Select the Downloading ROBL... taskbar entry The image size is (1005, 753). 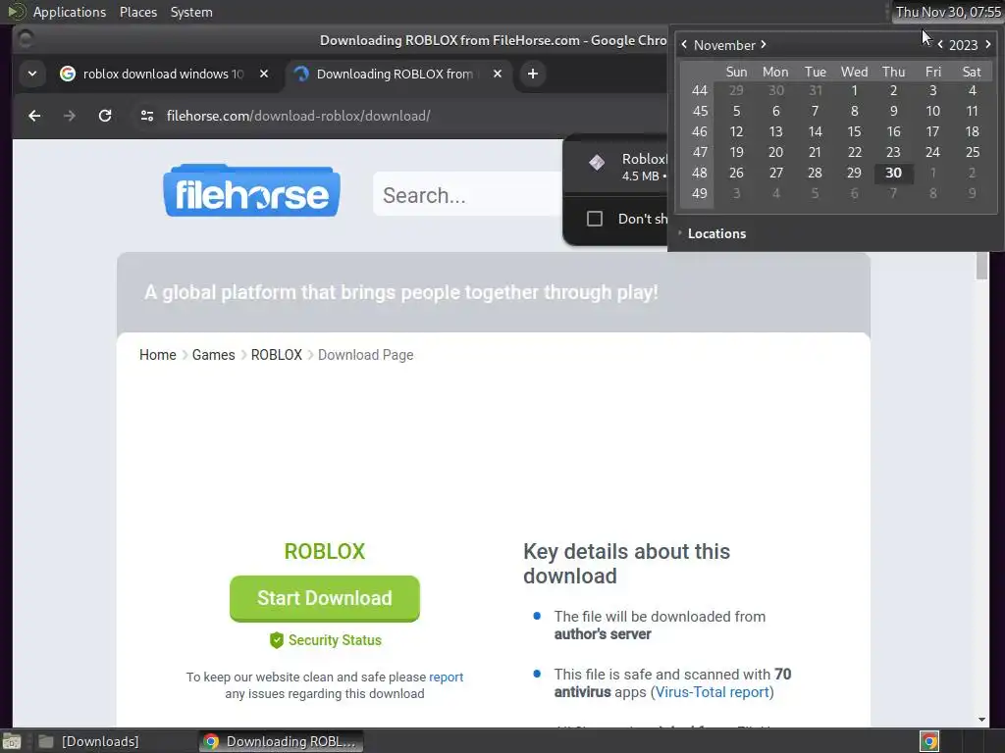coord(281,741)
